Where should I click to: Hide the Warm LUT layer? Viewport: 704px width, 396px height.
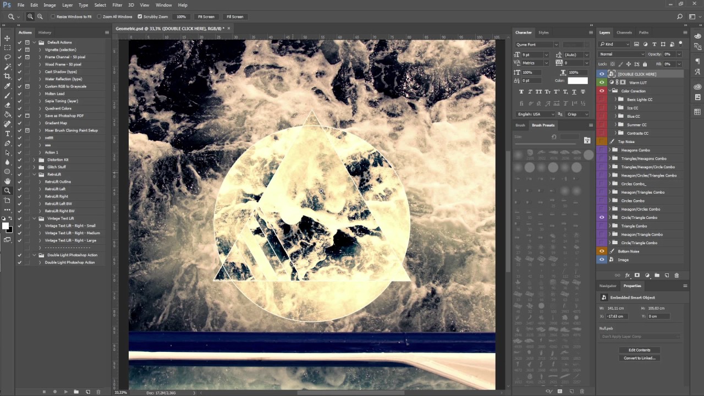tap(602, 82)
